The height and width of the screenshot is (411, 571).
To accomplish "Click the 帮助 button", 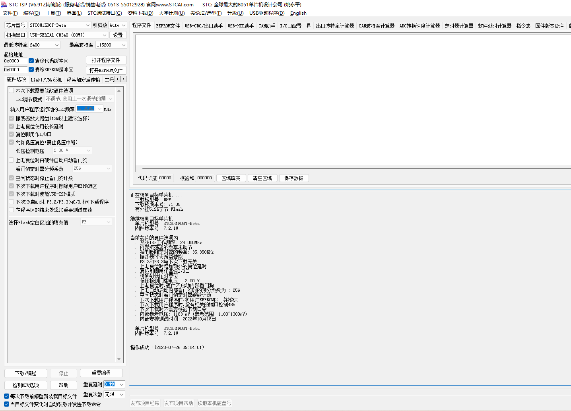I will (64, 385).
